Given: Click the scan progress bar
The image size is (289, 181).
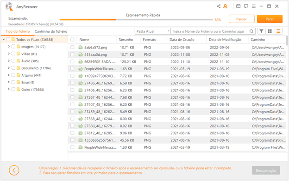Looking at the screenshot, I should [136, 19].
